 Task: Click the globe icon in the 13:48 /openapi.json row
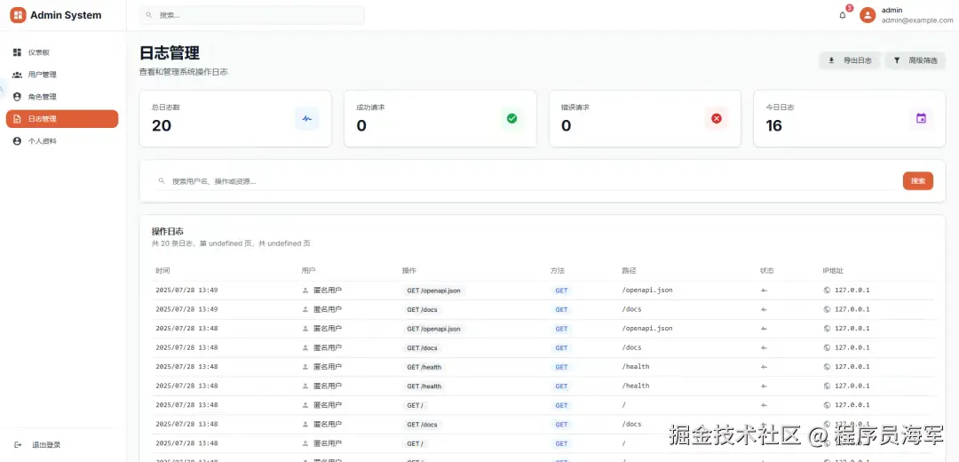827,329
